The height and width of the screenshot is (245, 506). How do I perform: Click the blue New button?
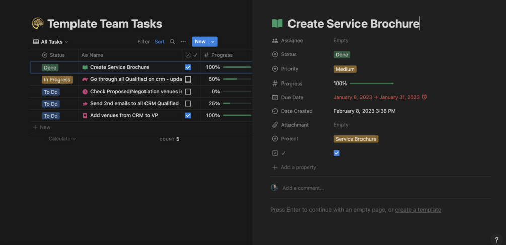[x=200, y=42]
